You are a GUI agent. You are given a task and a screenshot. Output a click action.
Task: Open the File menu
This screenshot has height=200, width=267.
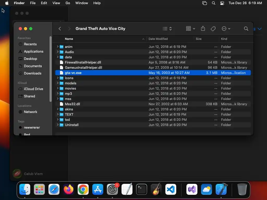tap(33, 3)
